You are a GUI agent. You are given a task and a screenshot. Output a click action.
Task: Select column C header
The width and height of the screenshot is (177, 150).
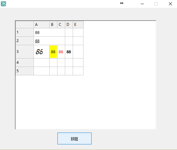[61, 25]
